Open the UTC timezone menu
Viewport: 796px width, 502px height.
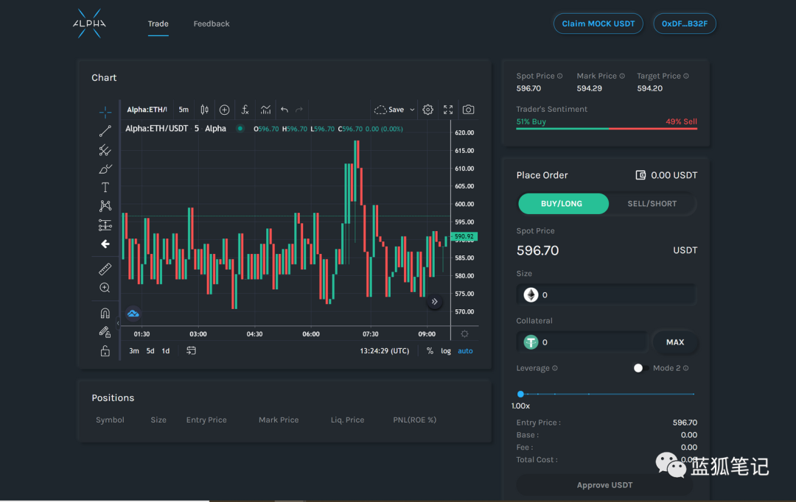(384, 351)
